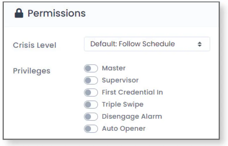The height and width of the screenshot is (146, 228).
Task: Click the Supervisor privilege label text
Action: (x=120, y=80)
